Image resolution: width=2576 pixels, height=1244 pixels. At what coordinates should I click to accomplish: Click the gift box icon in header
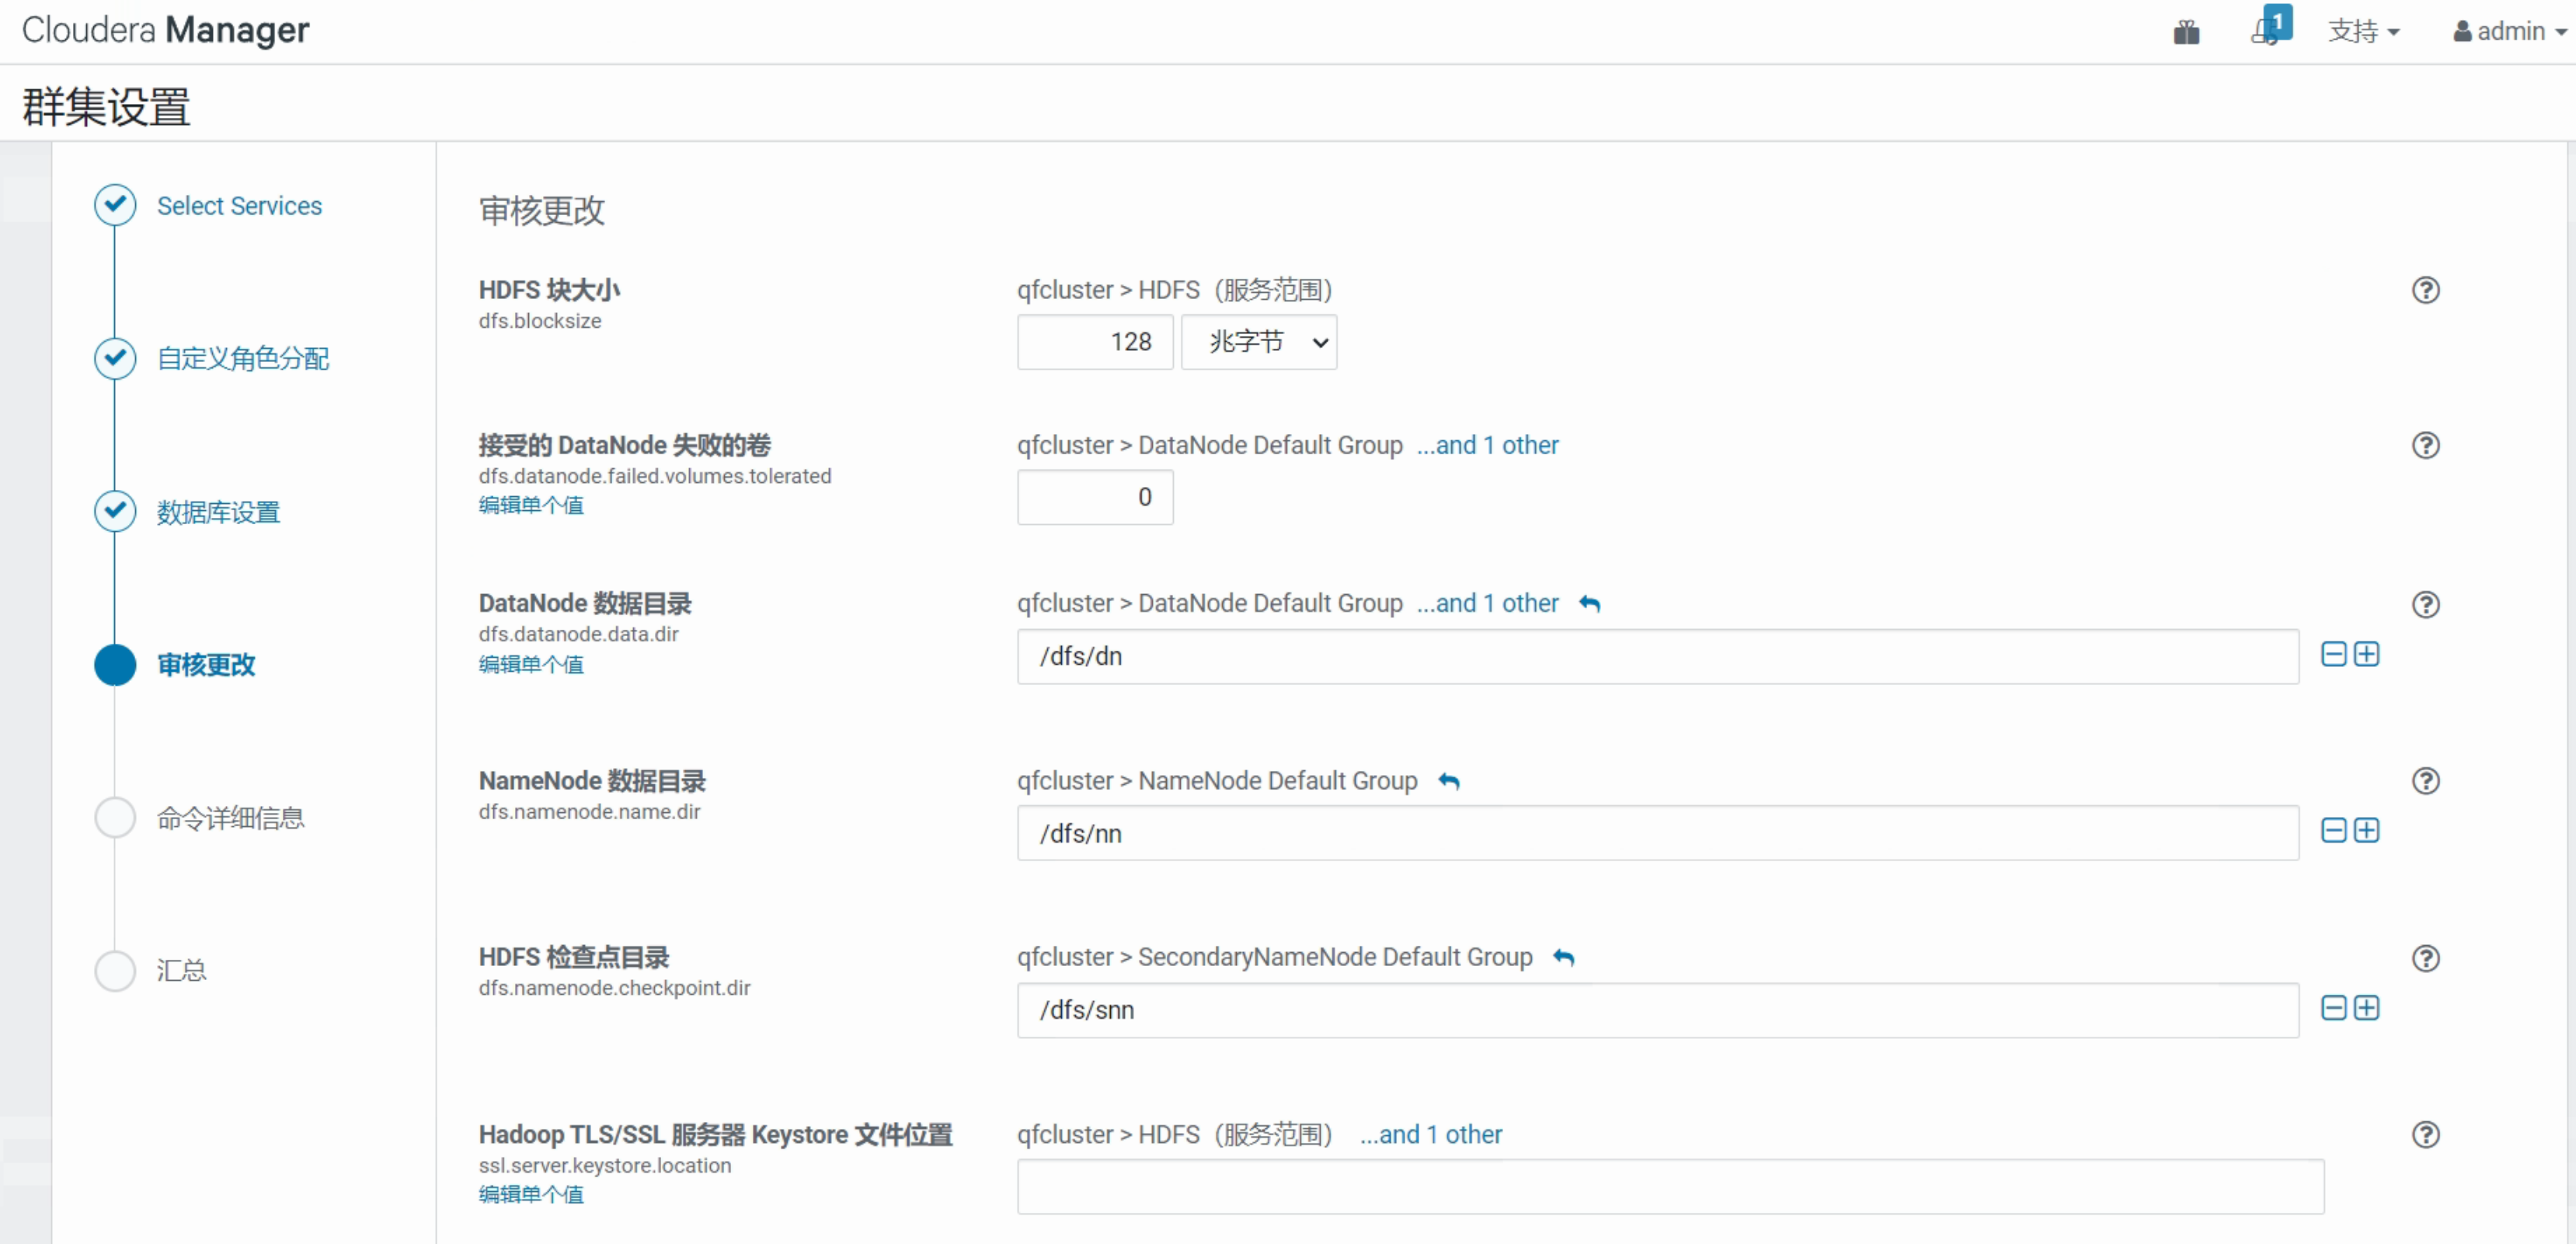[2186, 32]
